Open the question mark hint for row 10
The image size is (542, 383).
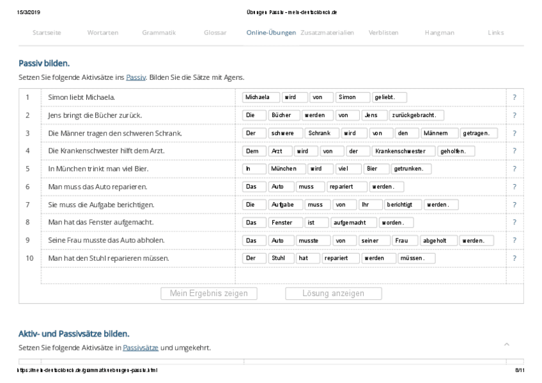(514, 258)
